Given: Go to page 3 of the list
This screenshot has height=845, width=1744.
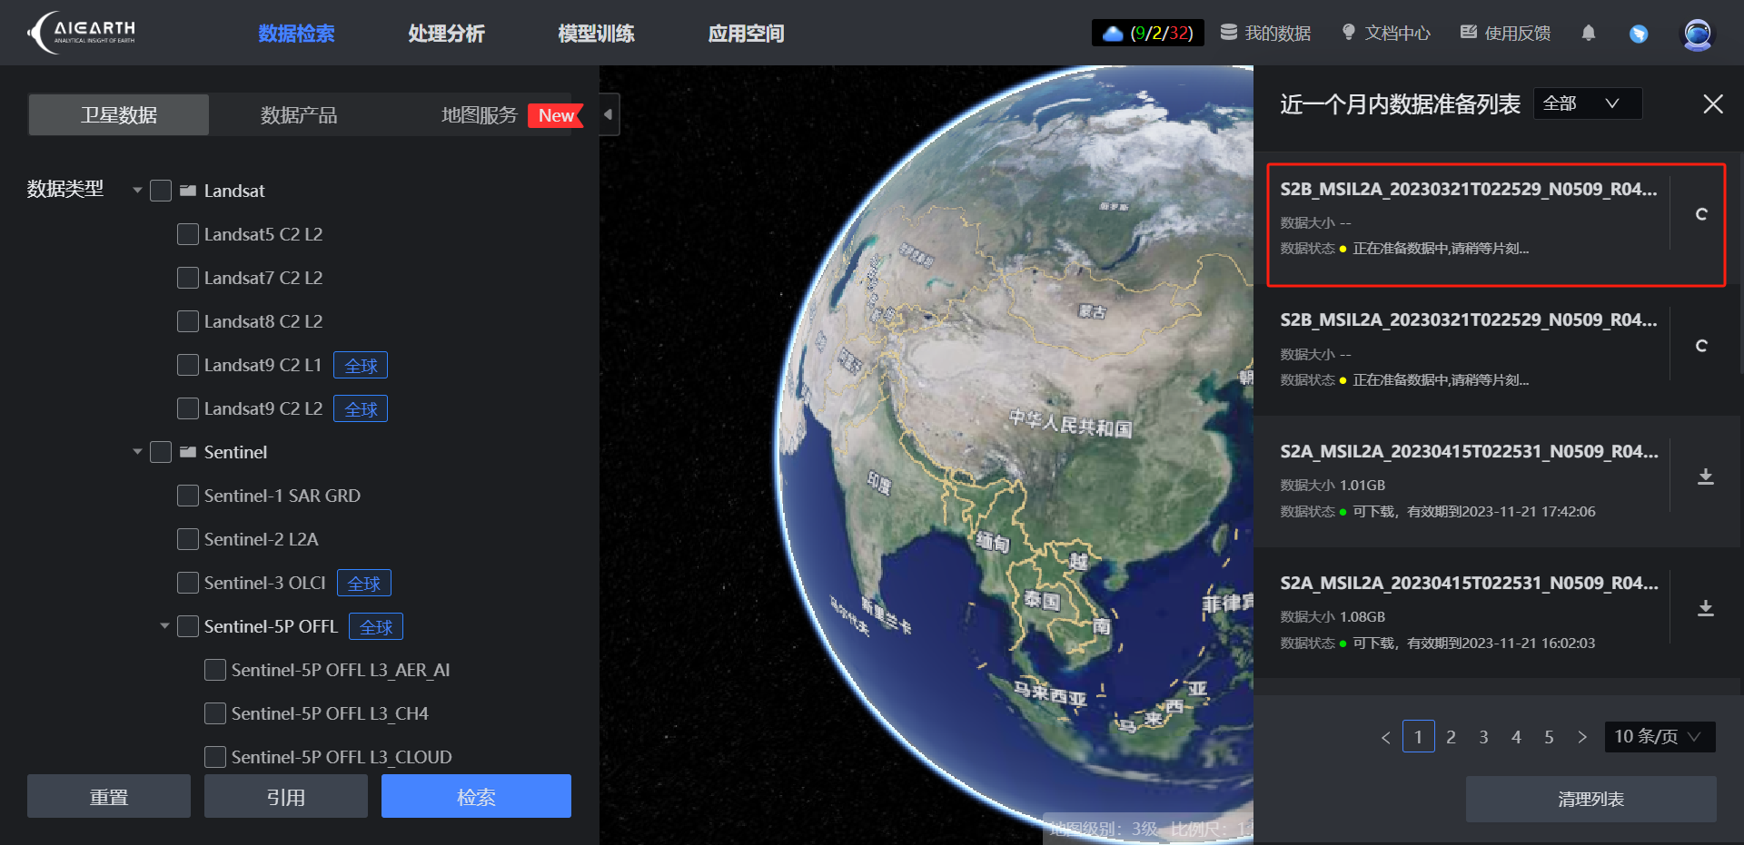Looking at the screenshot, I should pyautogui.click(x=1483, y=737).
